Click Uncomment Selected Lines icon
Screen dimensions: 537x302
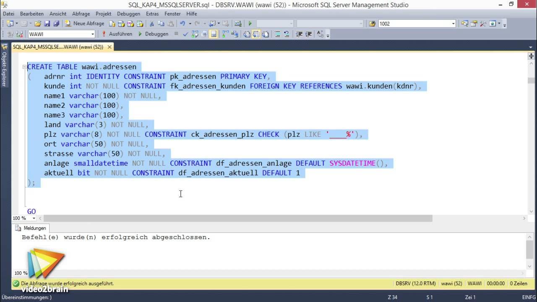(287, 34)
